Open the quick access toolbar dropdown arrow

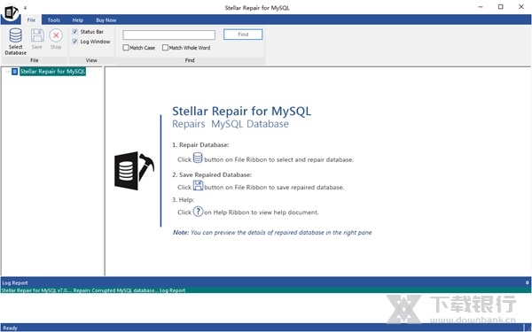(x=26, y=7)
